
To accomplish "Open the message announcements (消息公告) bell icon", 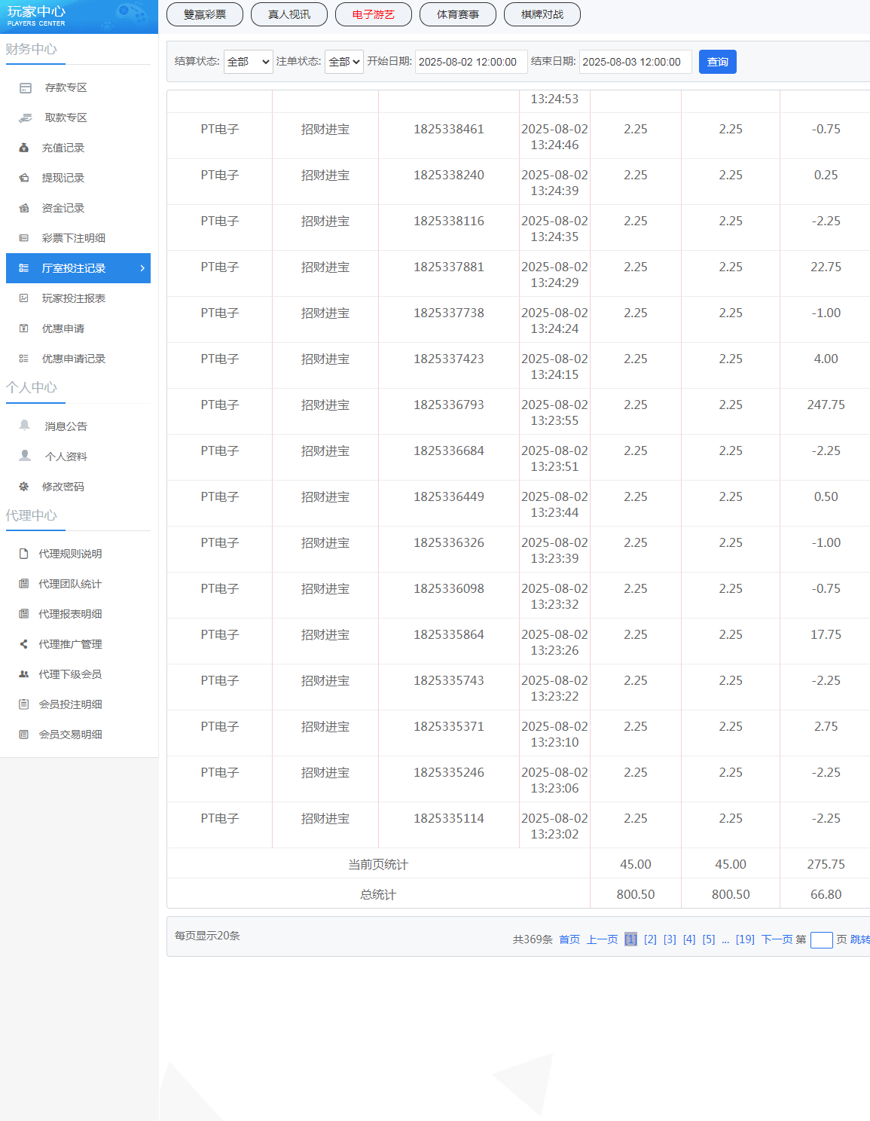I will pos(24,426).
